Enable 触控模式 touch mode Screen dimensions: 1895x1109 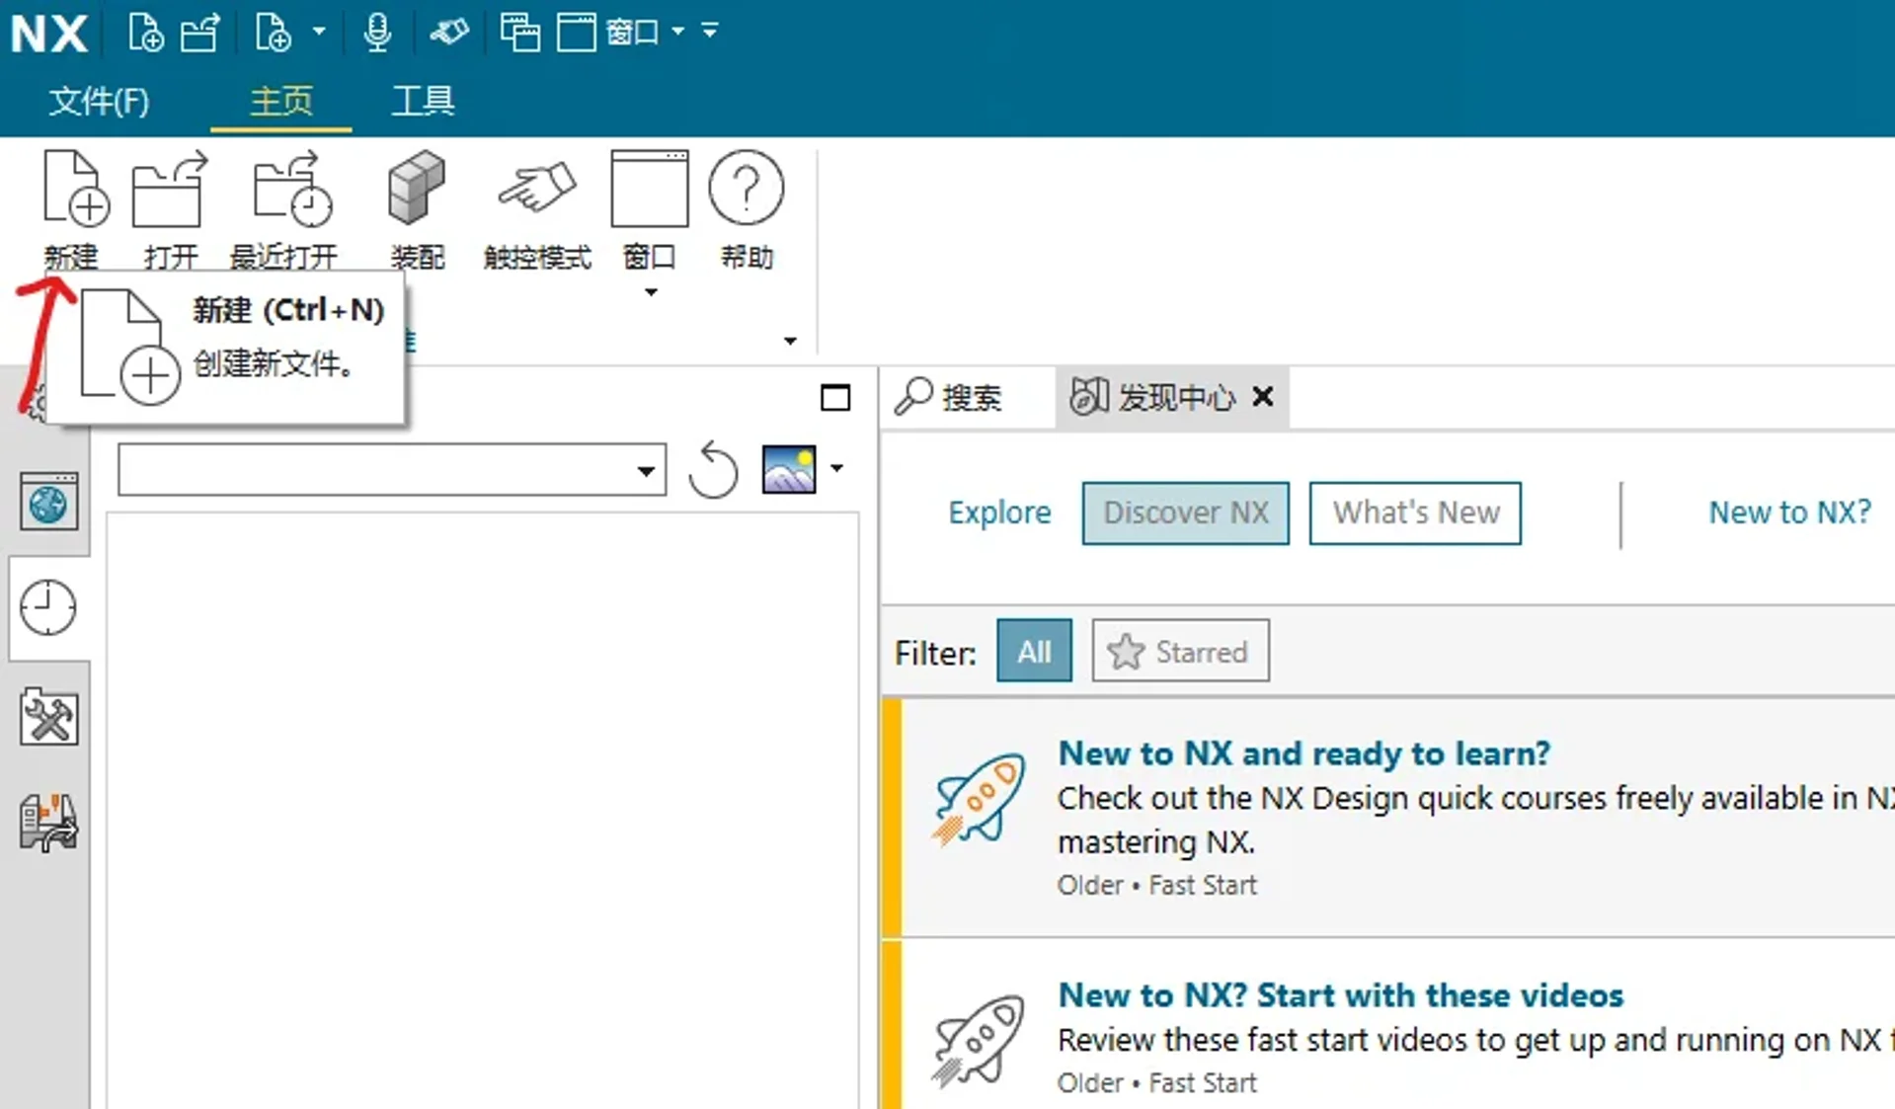pyautogui.click(x=536, y=190)
